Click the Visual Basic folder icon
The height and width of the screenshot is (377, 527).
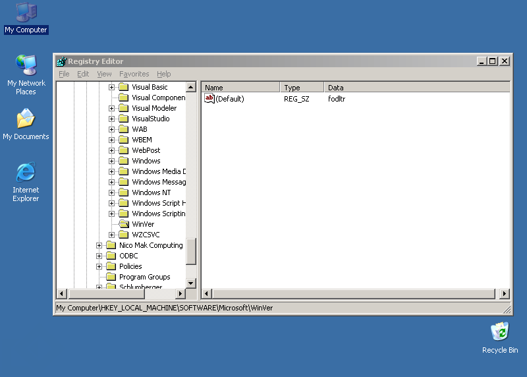124,87
